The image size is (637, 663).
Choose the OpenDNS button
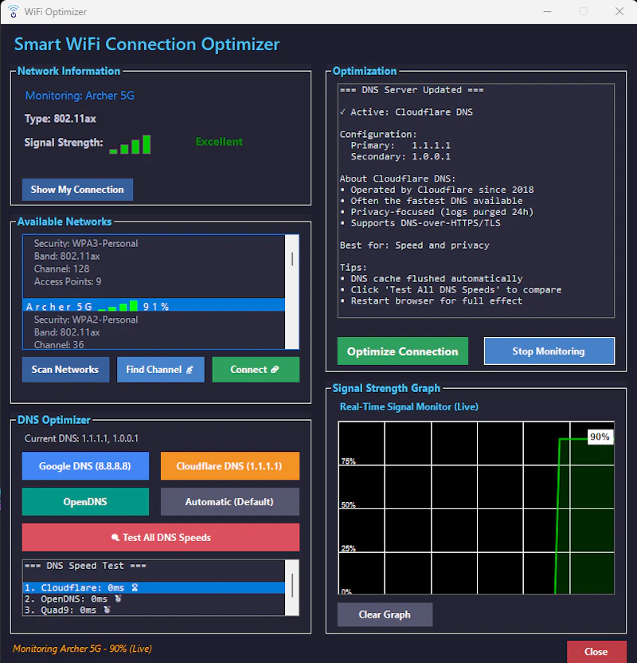[85, 502]
